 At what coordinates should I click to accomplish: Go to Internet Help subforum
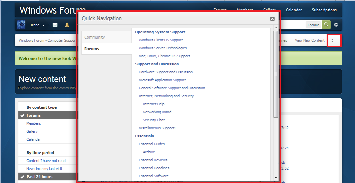pyautogui.click(x=153, y=104)
